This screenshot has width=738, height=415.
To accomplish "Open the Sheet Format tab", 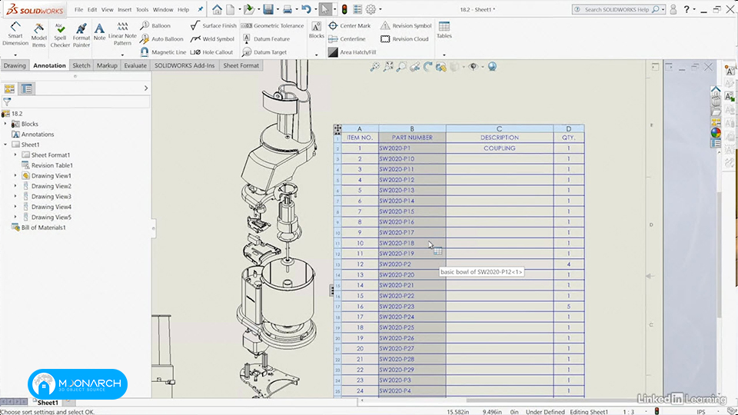I will point(241,65).
